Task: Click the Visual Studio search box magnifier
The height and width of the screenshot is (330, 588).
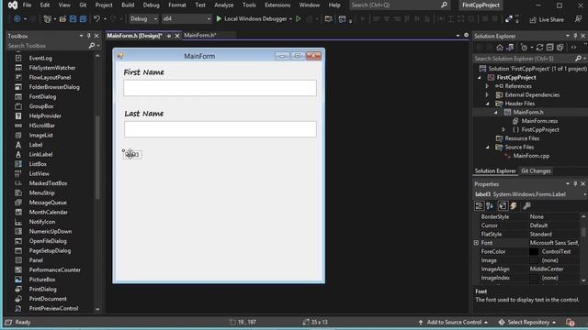Action: tap(444, 5)
